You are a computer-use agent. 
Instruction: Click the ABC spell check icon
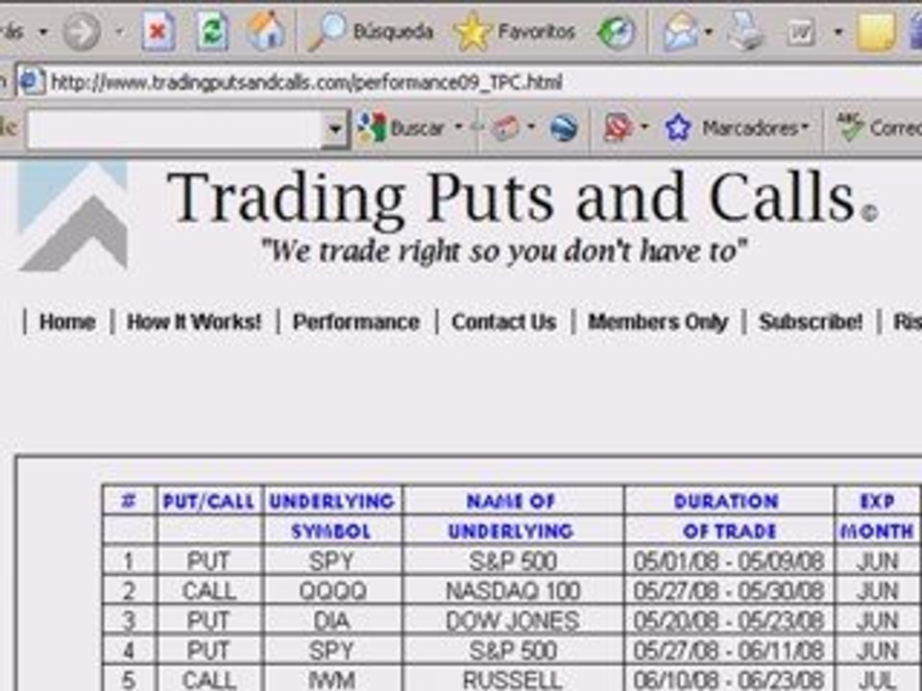coord(850,126)
